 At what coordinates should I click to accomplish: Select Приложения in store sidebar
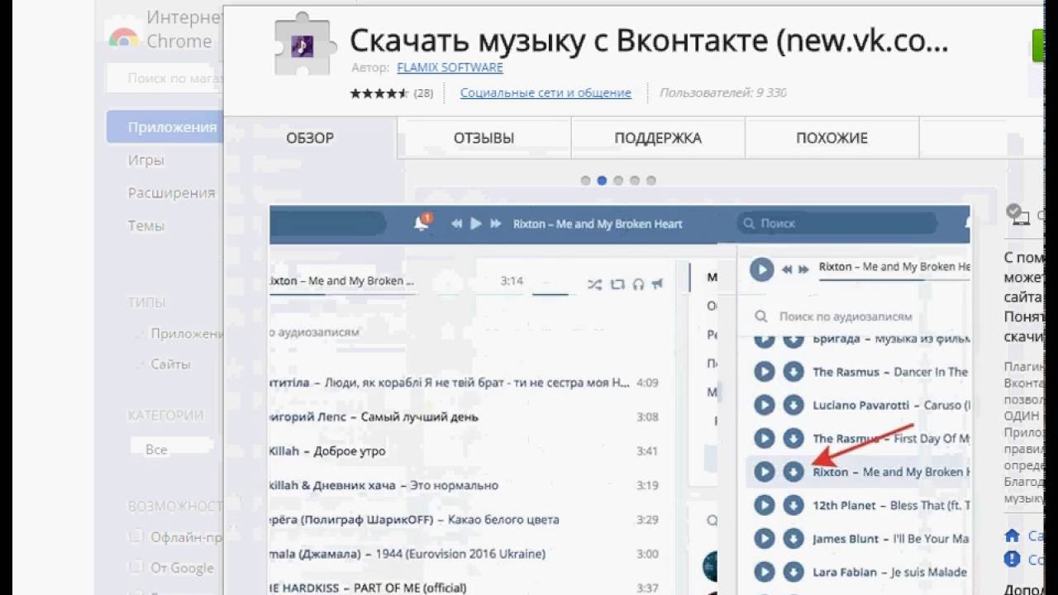(x=165, y=127)
